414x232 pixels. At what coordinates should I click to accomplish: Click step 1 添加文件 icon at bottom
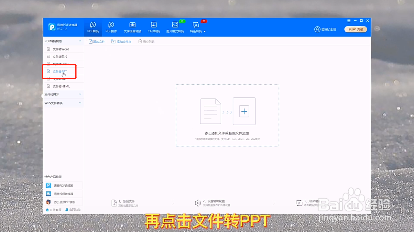click(114, 203)
